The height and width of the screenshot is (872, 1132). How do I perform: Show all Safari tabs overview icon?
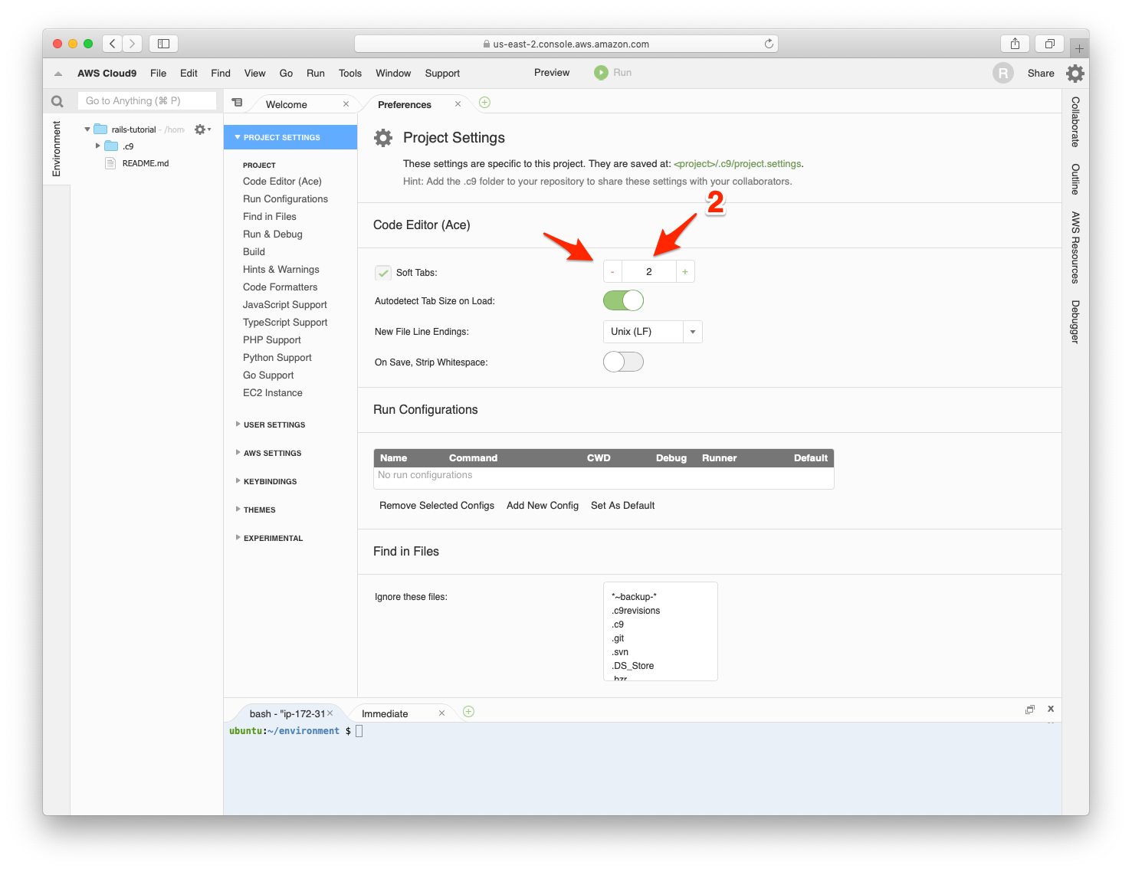pyautogui.click(x=1050, y=44)
